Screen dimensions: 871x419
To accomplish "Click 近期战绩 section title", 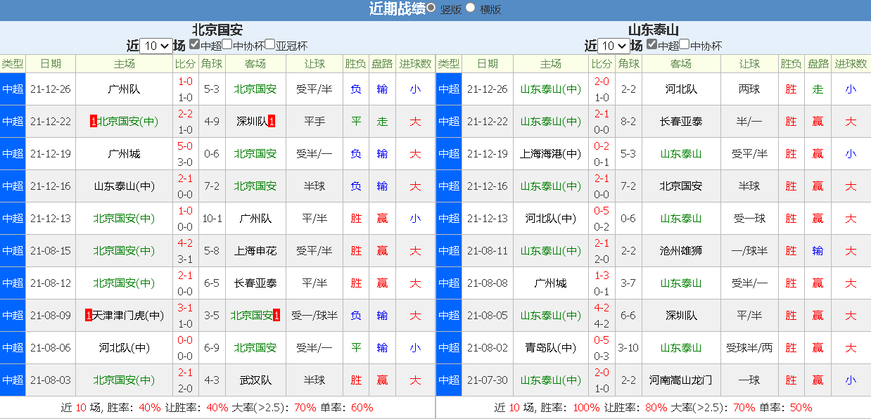I will point(398,9).
